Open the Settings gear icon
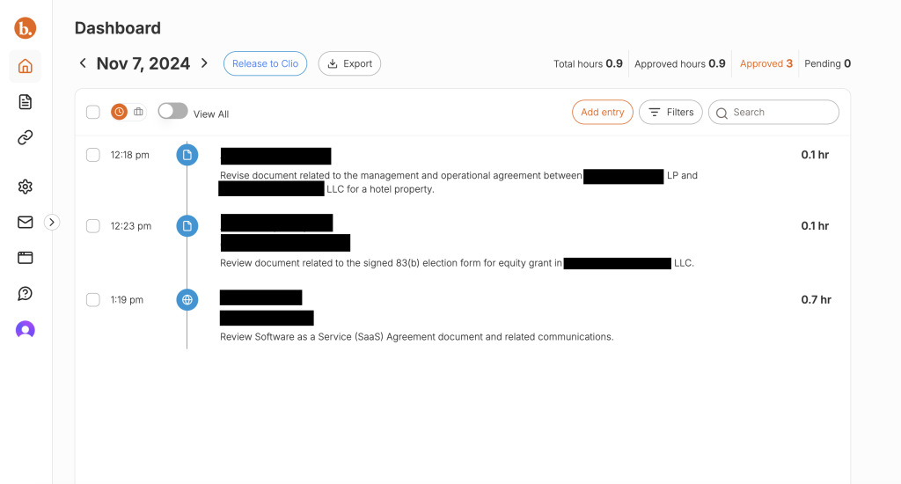The image size is (901, 484). tap(25, 187)
